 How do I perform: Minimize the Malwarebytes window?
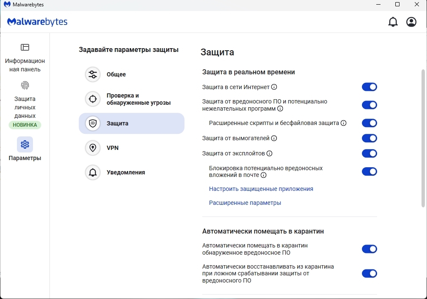(x=378, y=4)
